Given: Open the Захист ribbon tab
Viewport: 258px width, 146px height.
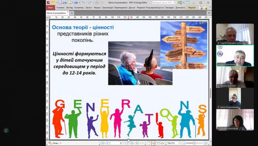Looking at the screenshot, I should tap(89, 8).
